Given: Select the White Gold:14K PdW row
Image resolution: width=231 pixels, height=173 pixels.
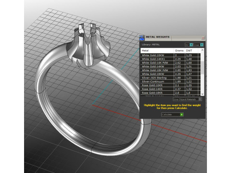Looking at the screenshot, I should [x=171, y=63].
